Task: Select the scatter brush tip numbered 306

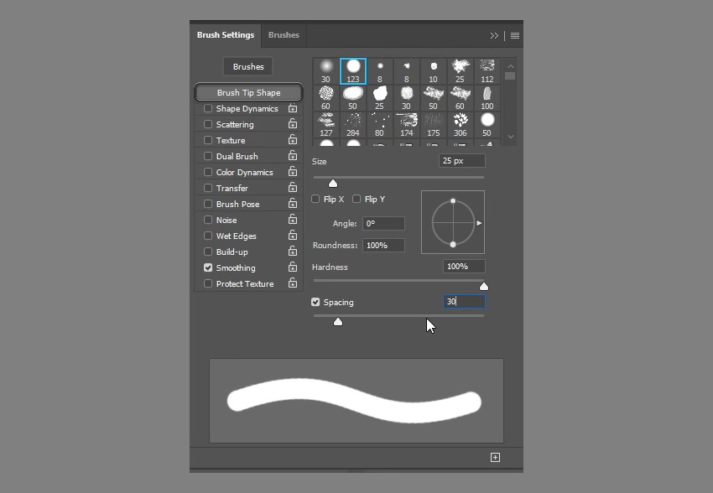Action: 460,120
